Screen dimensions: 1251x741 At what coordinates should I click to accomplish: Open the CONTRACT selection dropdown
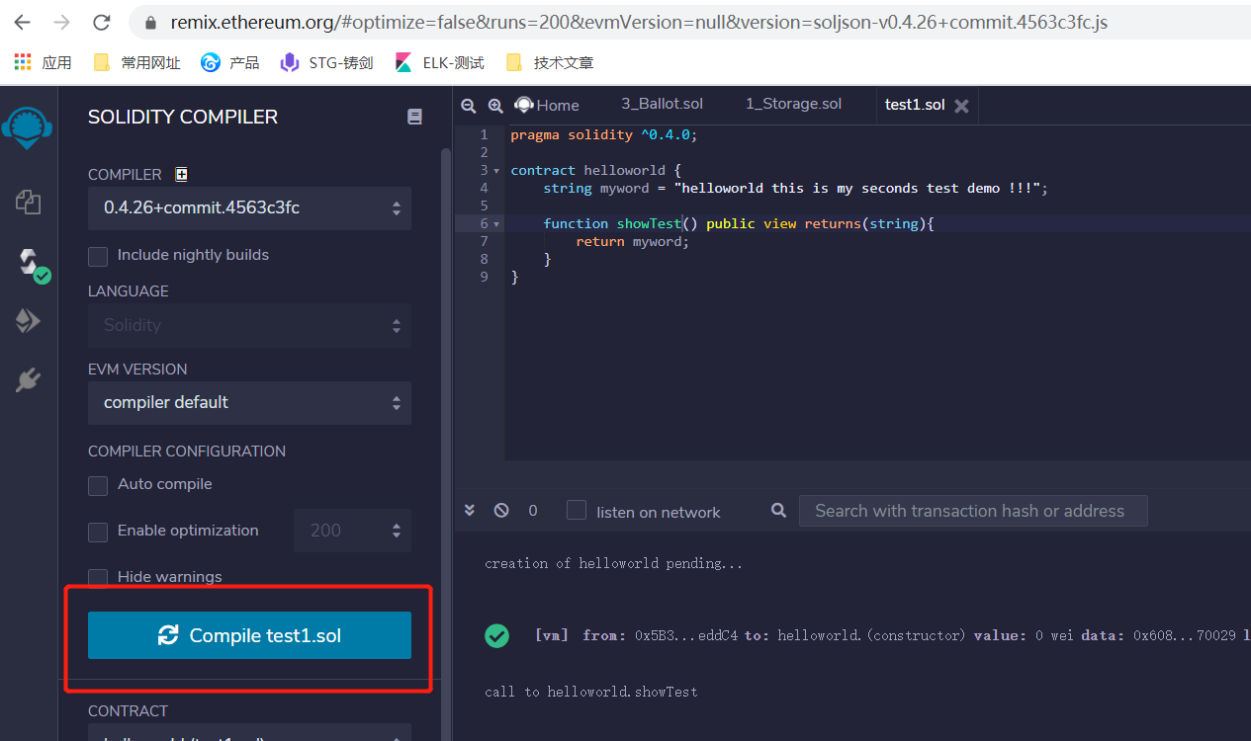pyautogui.click(x=249, y=733)
